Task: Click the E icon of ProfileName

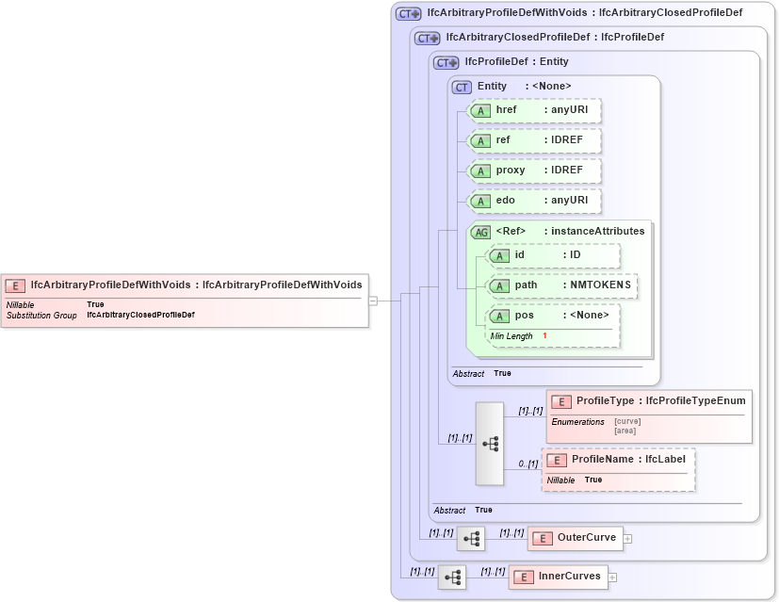Action: pos(555,461)
